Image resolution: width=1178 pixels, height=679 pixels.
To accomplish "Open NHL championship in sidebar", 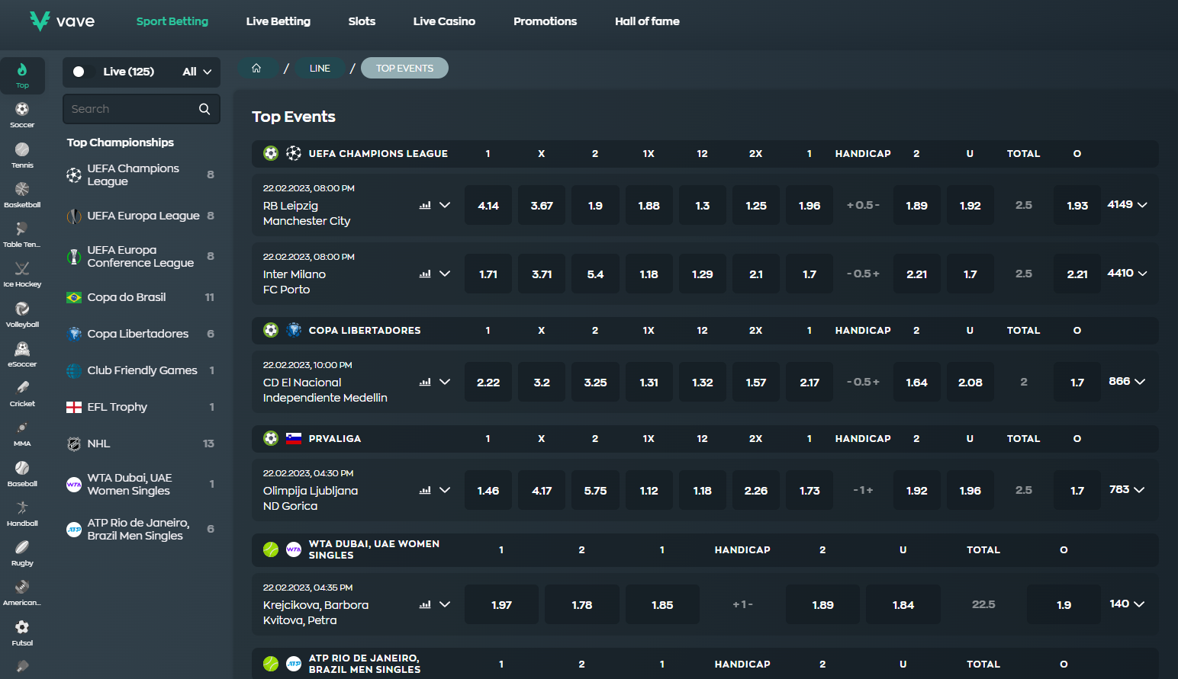I will click(140, 444).
